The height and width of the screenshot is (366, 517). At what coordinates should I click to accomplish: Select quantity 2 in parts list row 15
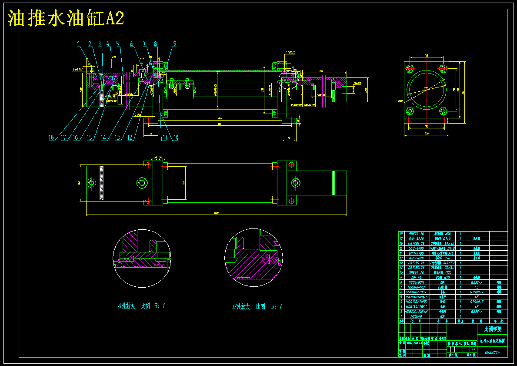[460, 248]
